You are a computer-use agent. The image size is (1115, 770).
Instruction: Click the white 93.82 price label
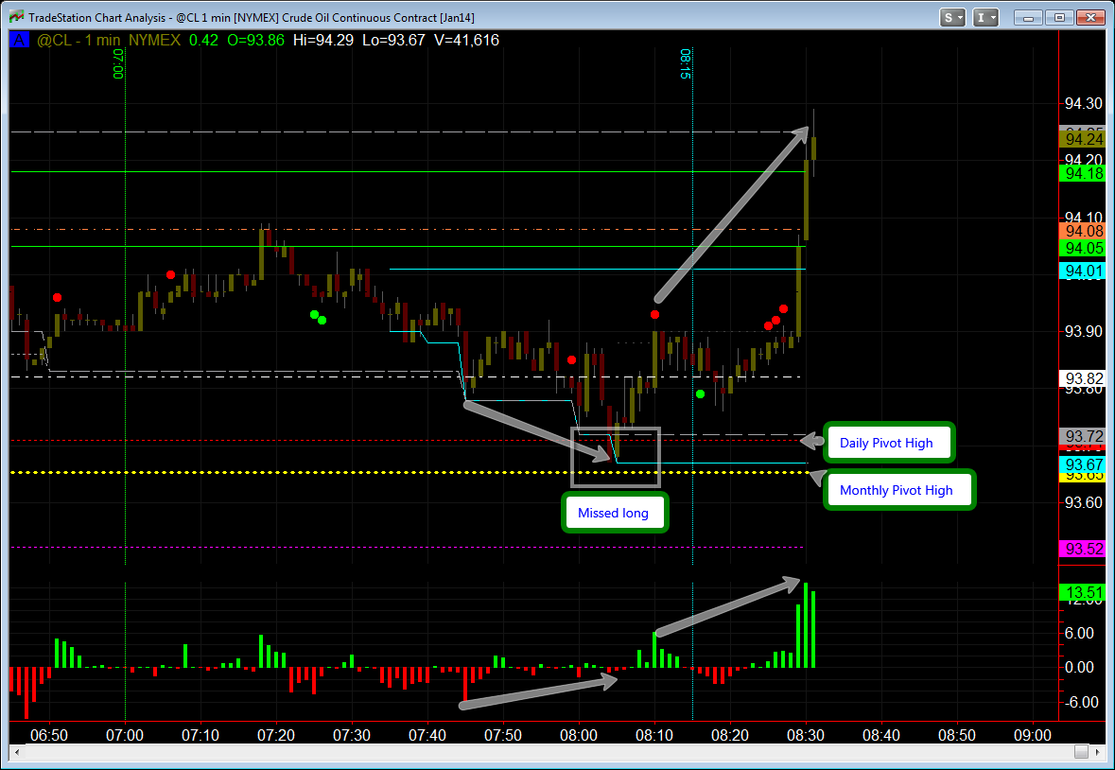[x=1082, y=378]
